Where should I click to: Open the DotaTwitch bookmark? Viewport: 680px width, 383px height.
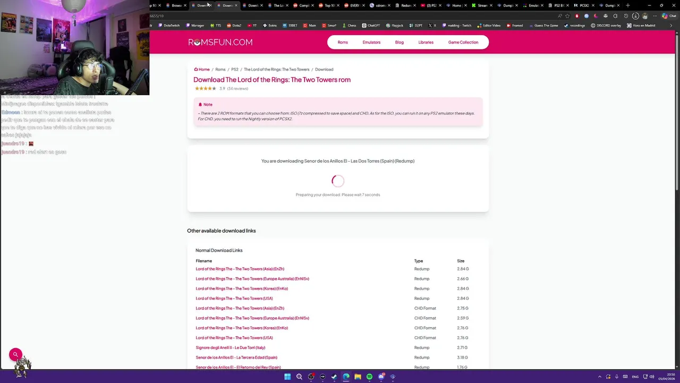(x=169, y=26)
